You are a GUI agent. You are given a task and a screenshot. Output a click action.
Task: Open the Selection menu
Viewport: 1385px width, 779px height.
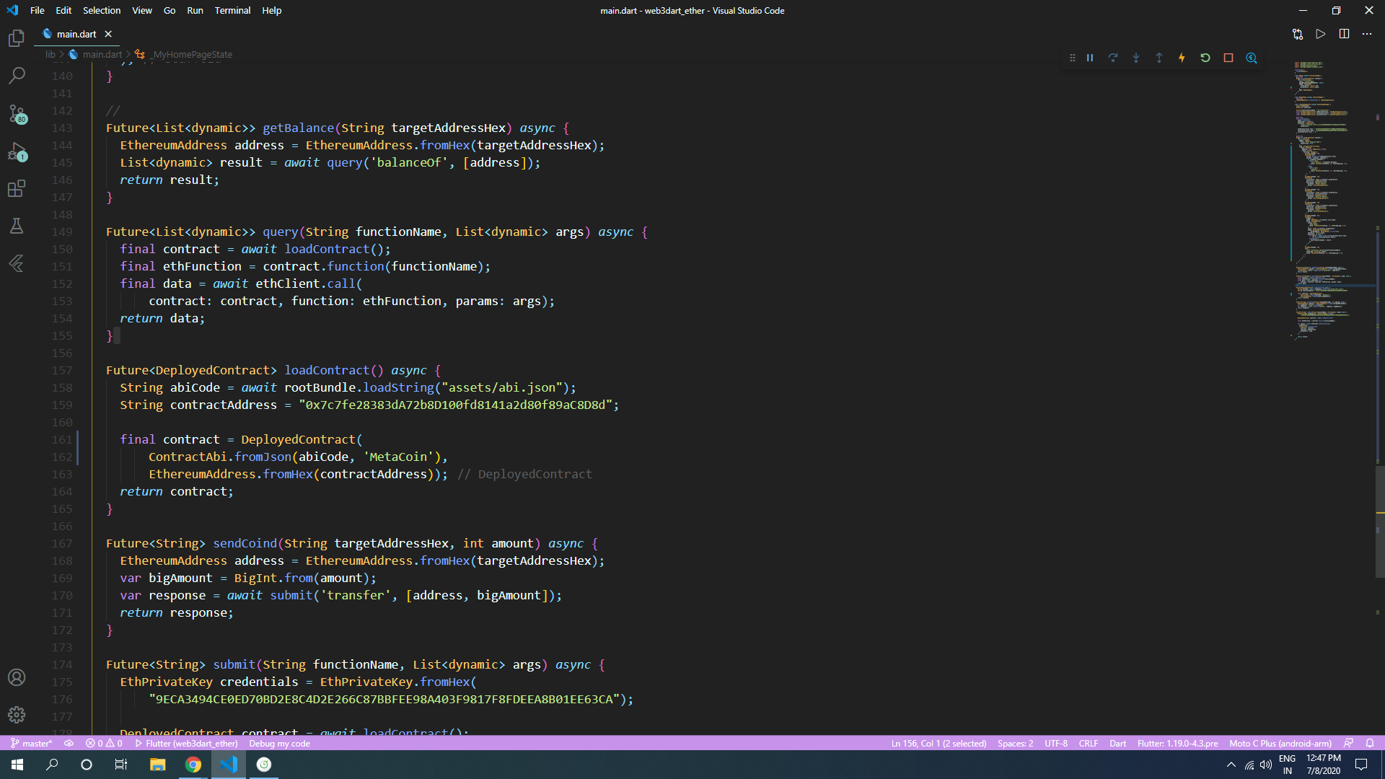click(102, 10)
